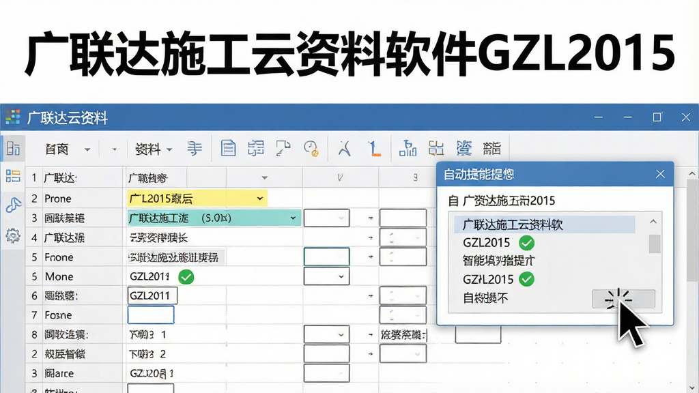This screenshot has width=699, height=393.
Task: Open the row 1 header dropdown arrow
Action: (264, 178)
